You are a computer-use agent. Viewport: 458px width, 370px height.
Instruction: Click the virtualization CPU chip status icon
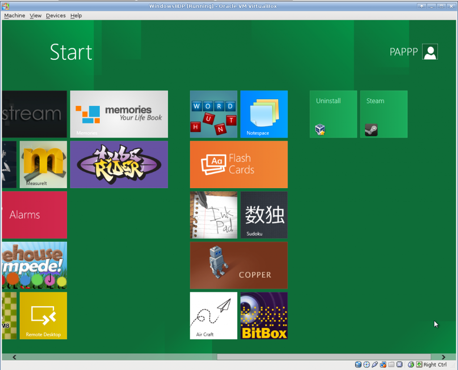click(x=399, y=365)
